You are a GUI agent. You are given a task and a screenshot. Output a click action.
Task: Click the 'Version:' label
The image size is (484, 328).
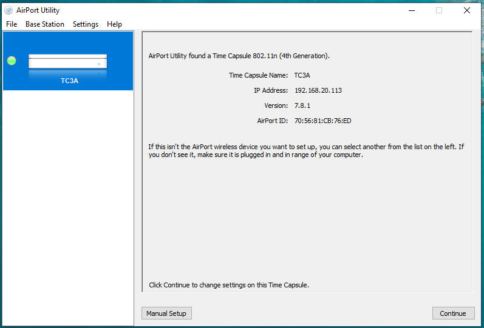[x=276, y=105]
